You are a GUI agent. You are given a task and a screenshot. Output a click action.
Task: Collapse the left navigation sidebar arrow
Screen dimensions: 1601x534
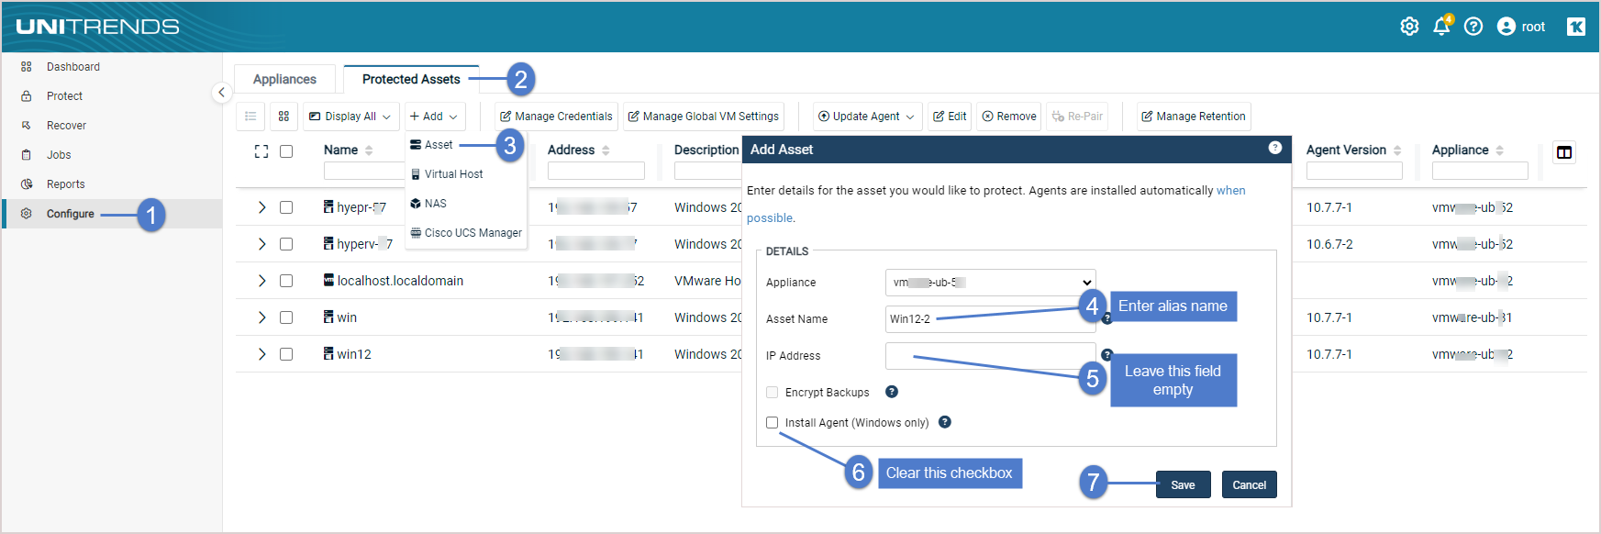coord(221,93)
